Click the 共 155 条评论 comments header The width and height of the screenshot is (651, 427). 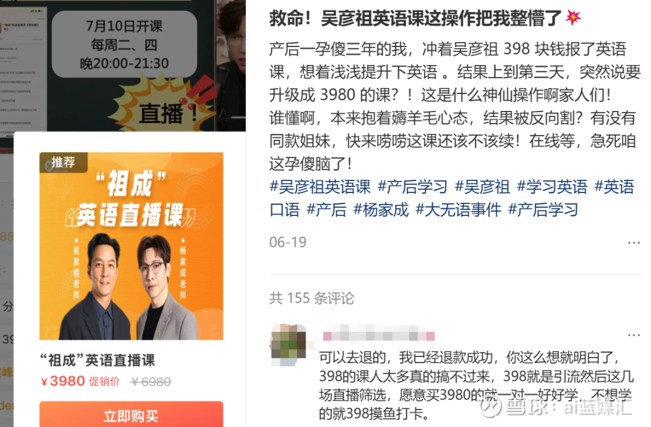click(x=312, y=298)
